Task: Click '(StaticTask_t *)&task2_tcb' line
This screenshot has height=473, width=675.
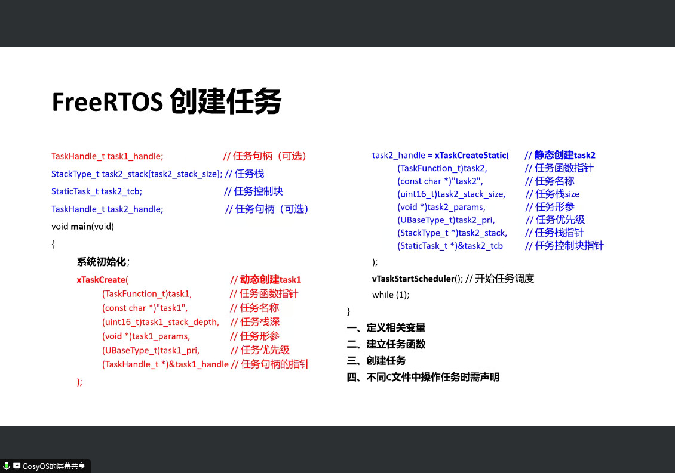Action: click(x=450, y=246)
